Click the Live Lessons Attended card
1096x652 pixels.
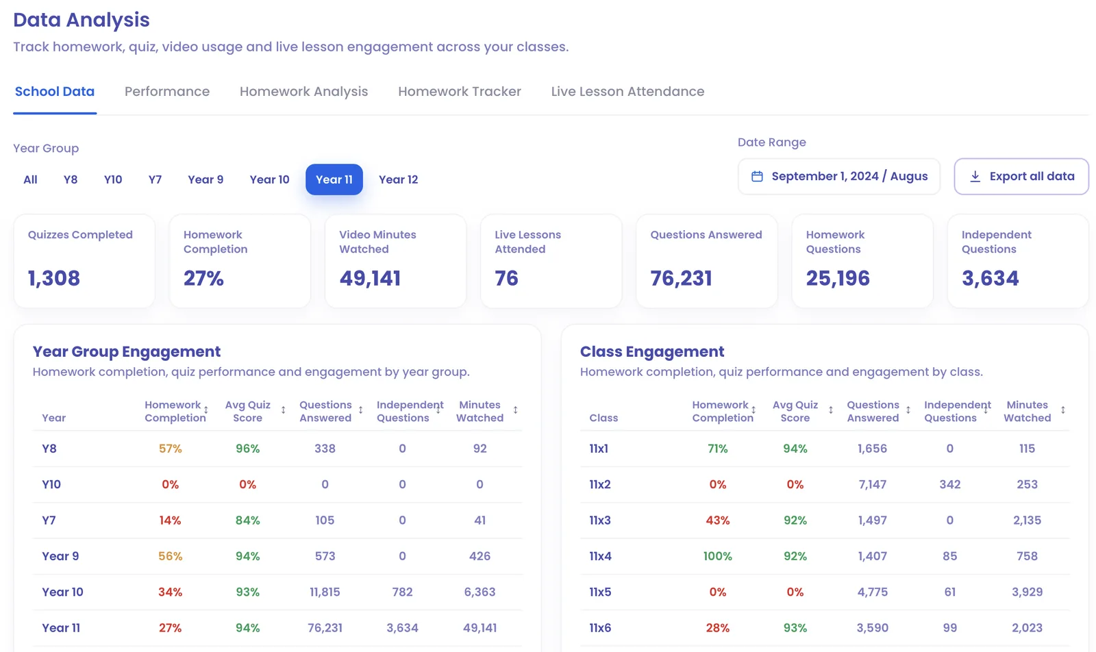pyautogui.click(x=551, y=261)
